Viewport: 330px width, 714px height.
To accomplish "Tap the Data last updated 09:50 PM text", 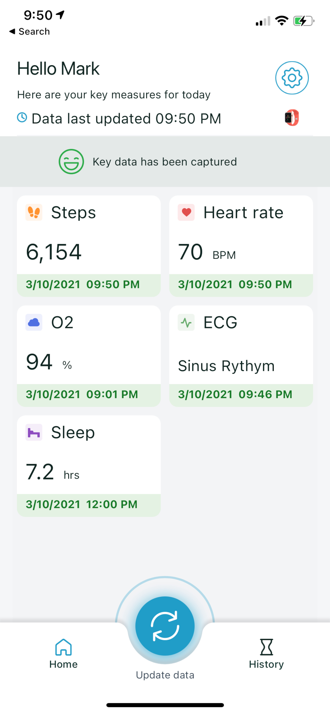I will (x=126, y=119).
